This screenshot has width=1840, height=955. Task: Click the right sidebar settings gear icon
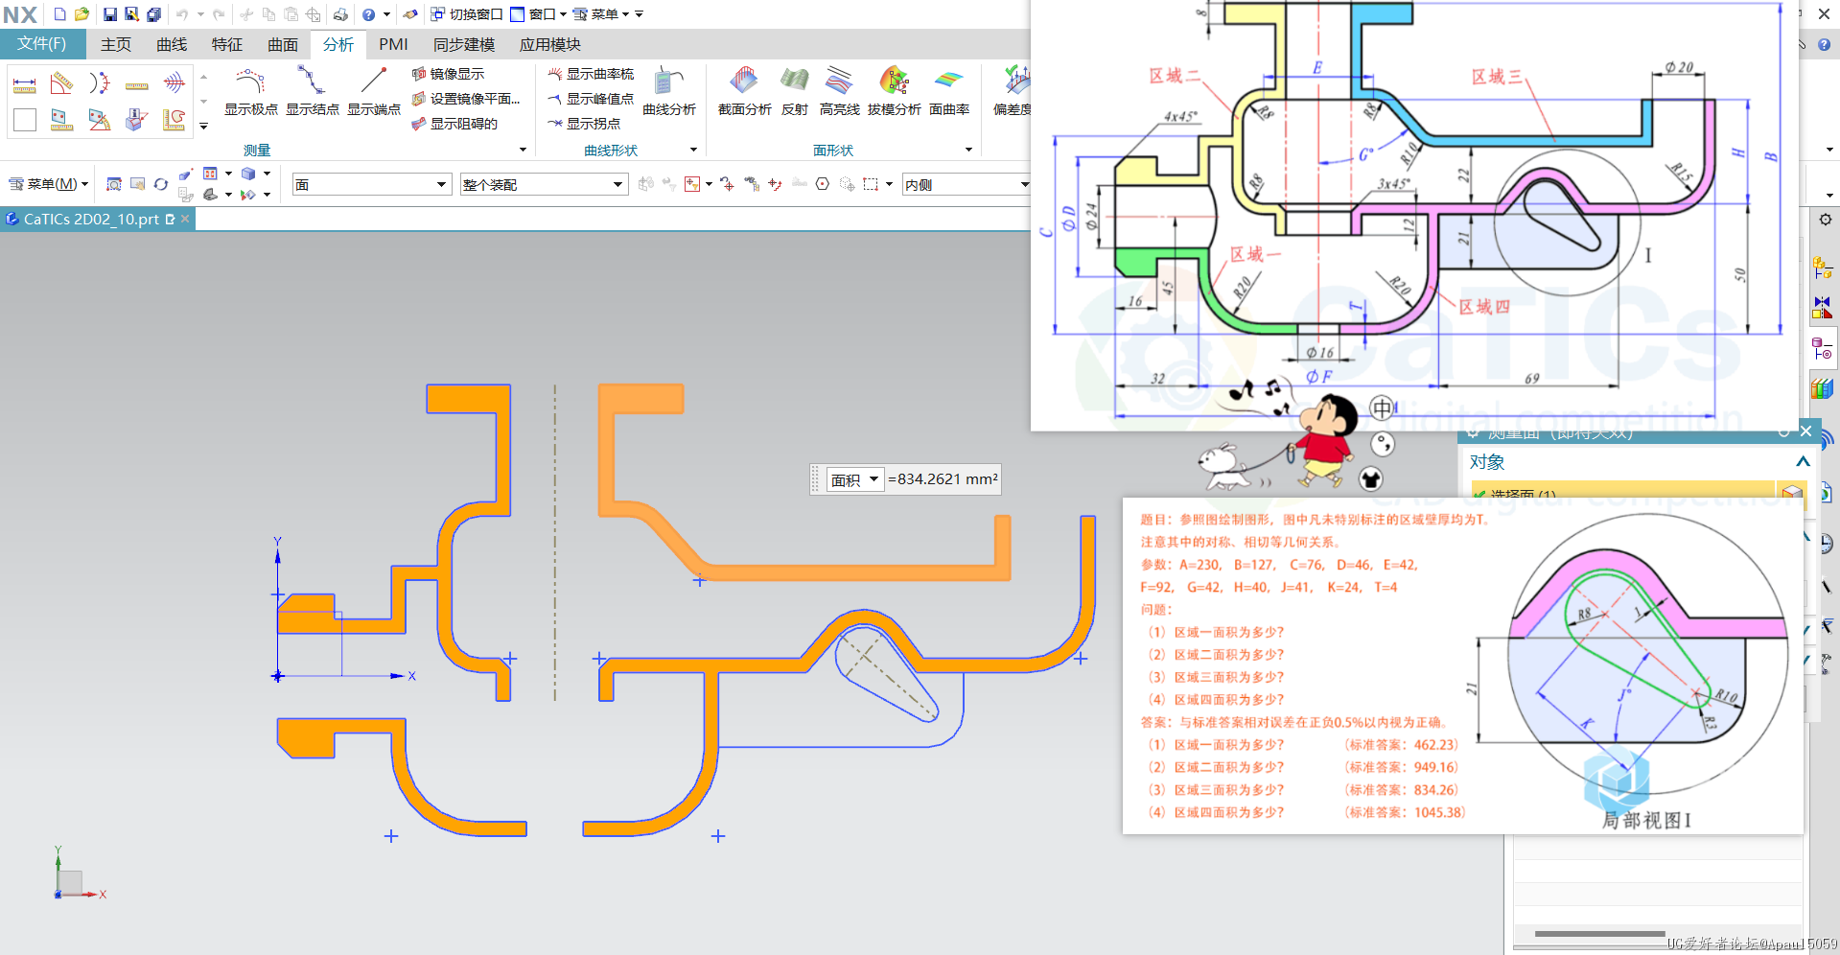pos(1825,220)
